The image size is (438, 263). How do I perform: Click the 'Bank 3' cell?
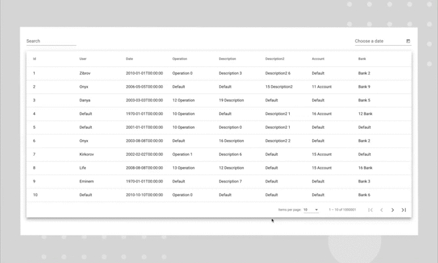tap(365, 181)
